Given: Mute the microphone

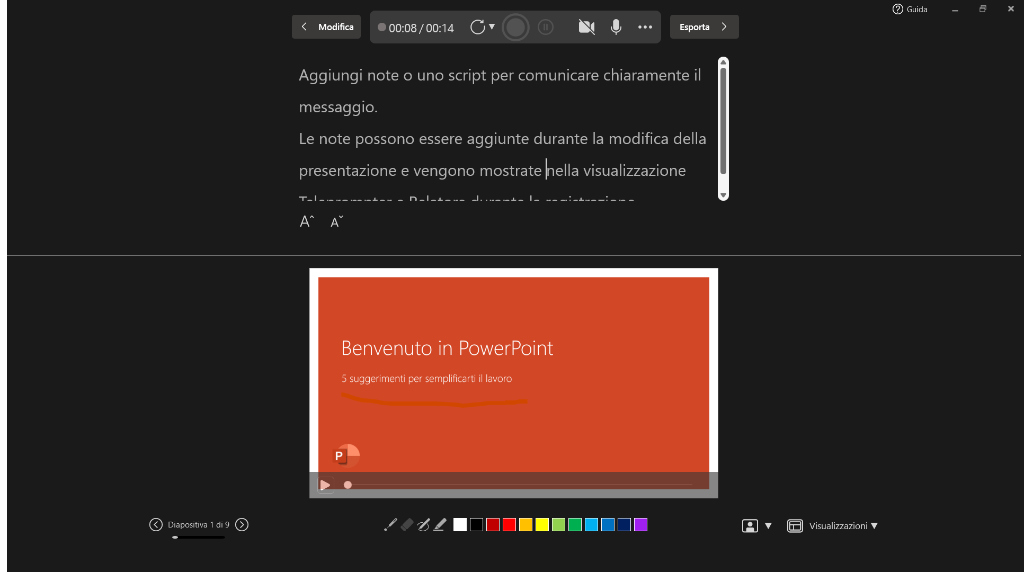Looking at the screenshot, I should click(615, 27).
